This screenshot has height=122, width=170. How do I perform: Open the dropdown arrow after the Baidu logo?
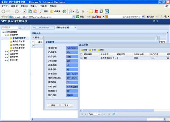click(103, 17)
